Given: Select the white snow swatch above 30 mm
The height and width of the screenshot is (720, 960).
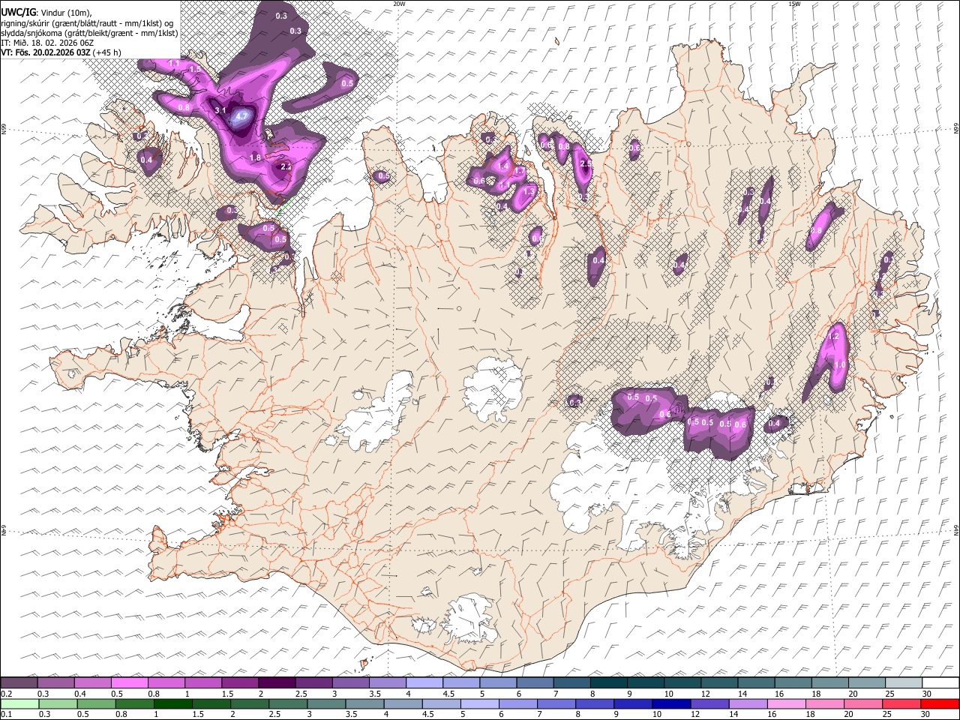Looking at the screenshot, I should point(940,683).
